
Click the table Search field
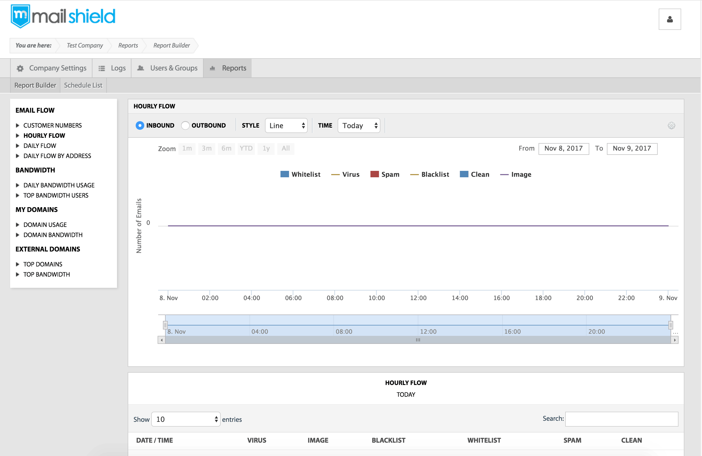pos(622,419)
